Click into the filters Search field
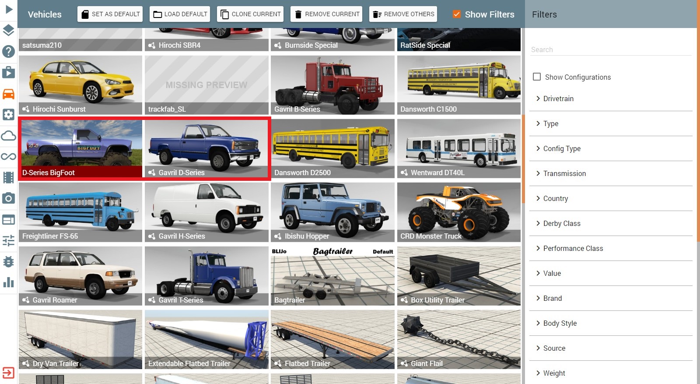This screenshot has width=700, height=384. (x=611, y=49)
